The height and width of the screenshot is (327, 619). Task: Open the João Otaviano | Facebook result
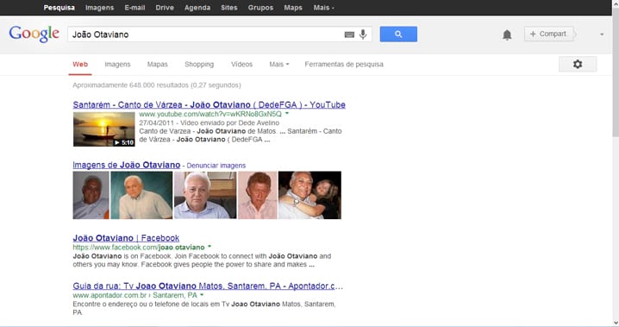(126, 238)
